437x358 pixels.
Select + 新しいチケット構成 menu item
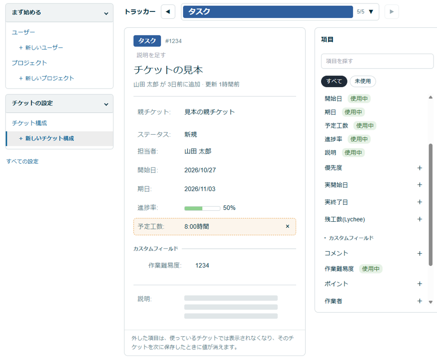pos(59,138)
